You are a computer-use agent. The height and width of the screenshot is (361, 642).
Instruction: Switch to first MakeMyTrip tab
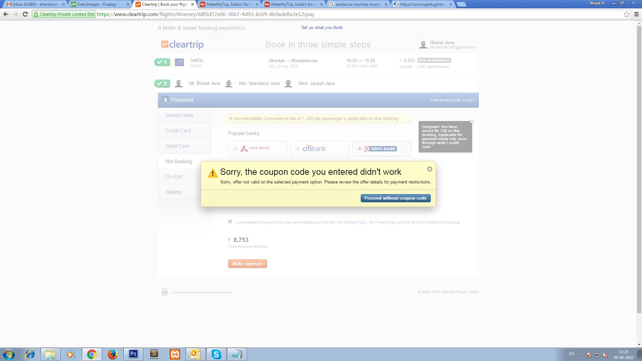tap(229, 4)
